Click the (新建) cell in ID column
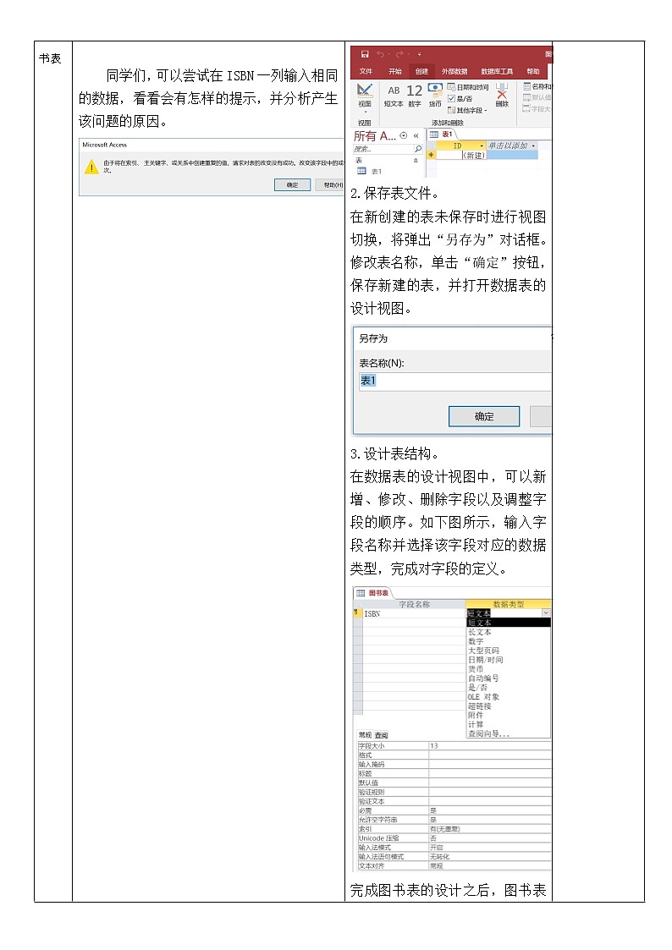Viewport: 672px width, 950px height. click(x=461, y=155)
